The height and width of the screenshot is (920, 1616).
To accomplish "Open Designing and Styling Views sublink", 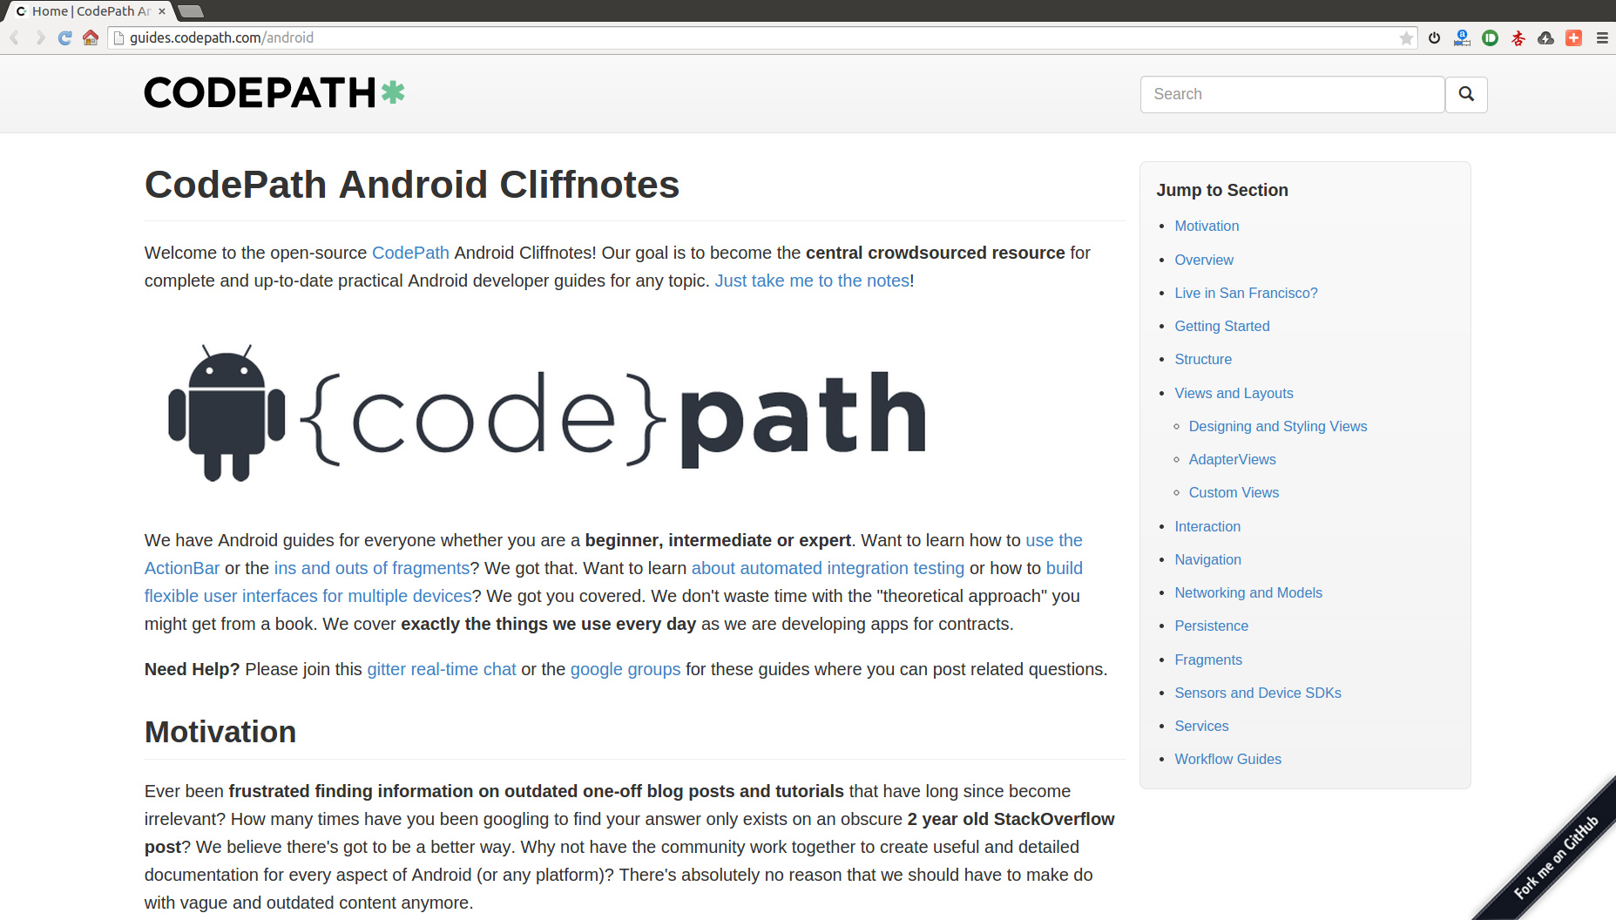I will [x=1278, y=426].
